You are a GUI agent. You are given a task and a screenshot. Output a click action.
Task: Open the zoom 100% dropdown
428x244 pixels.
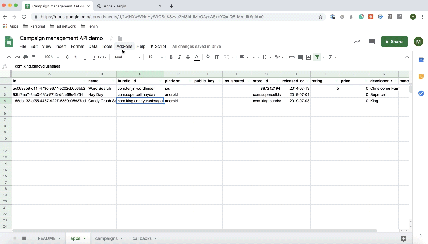click(x=51, y=57)
